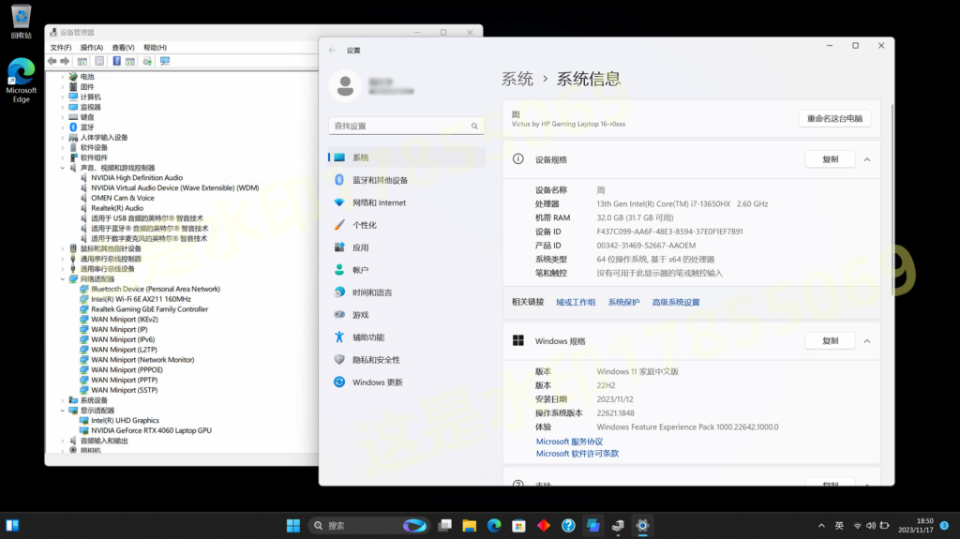
Task: Click 重命名这台电脑 button
Action: pos(834,119)
